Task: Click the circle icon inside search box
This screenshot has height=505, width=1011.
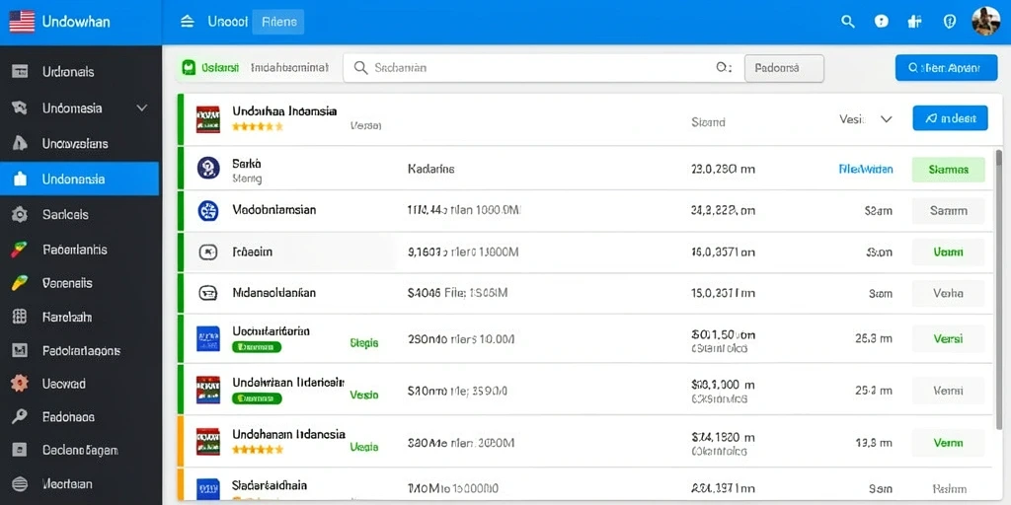Action: [x=722, y=67]
